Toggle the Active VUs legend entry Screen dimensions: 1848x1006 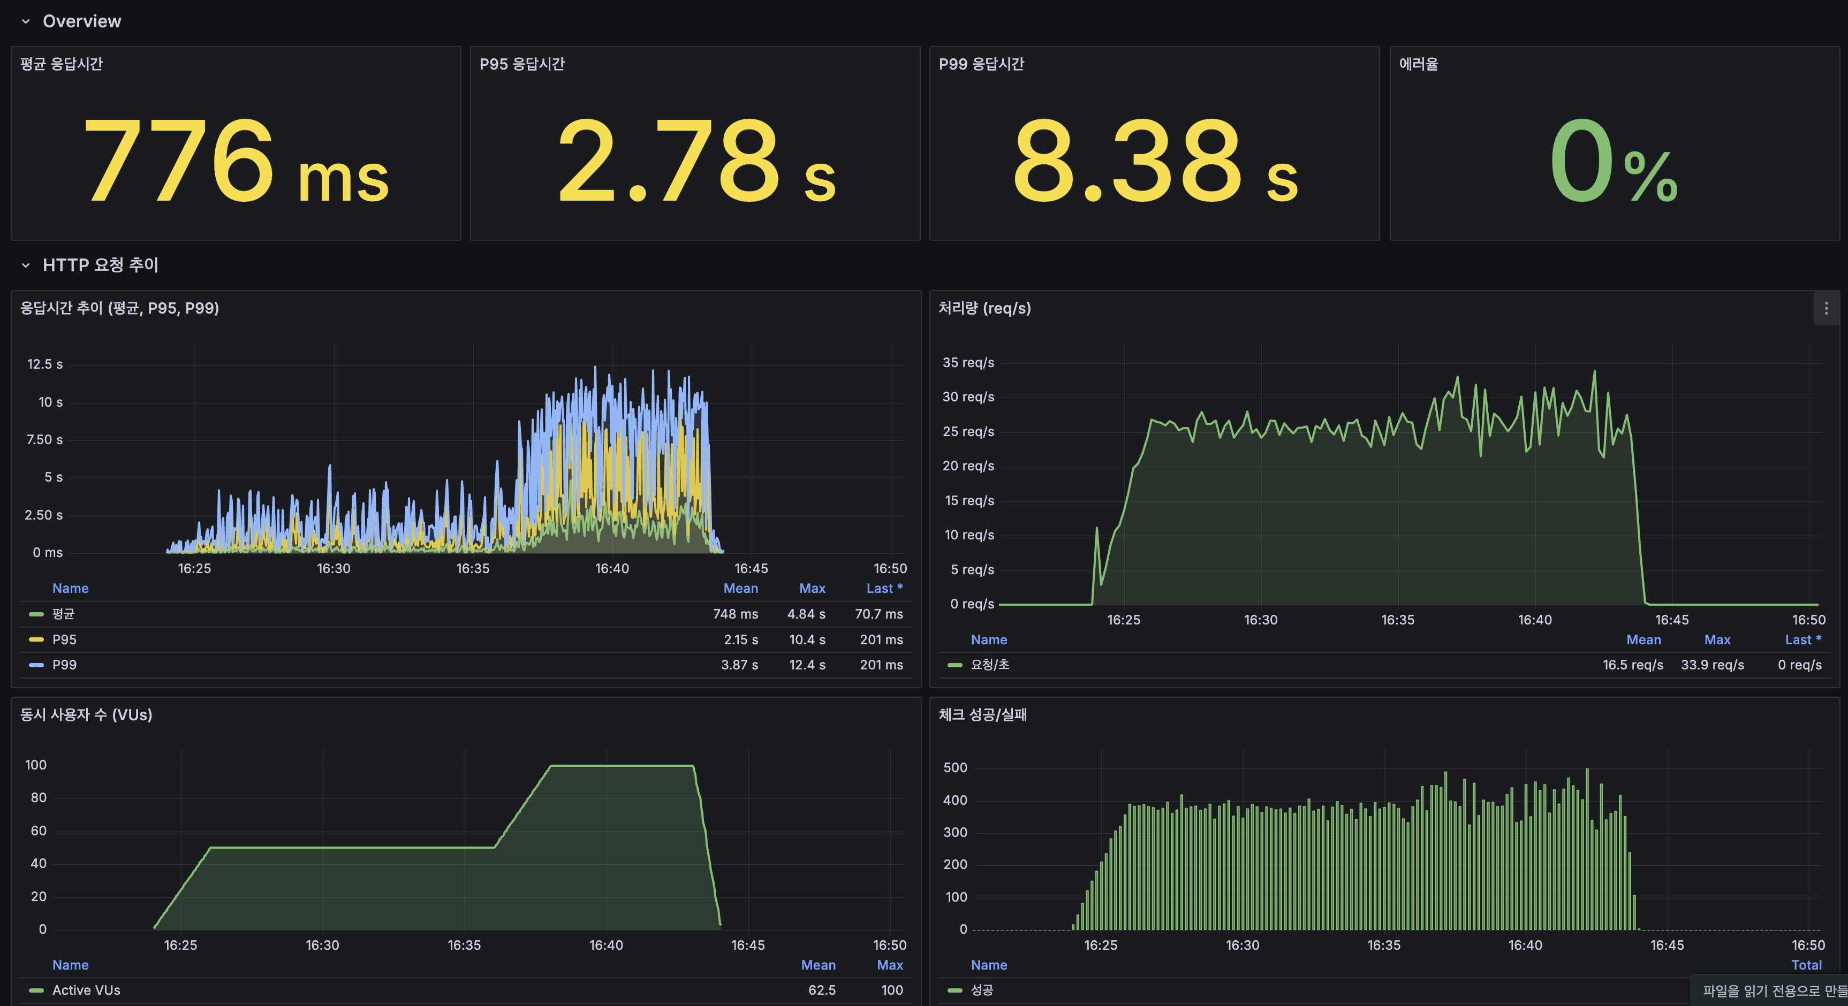point(86,989)
